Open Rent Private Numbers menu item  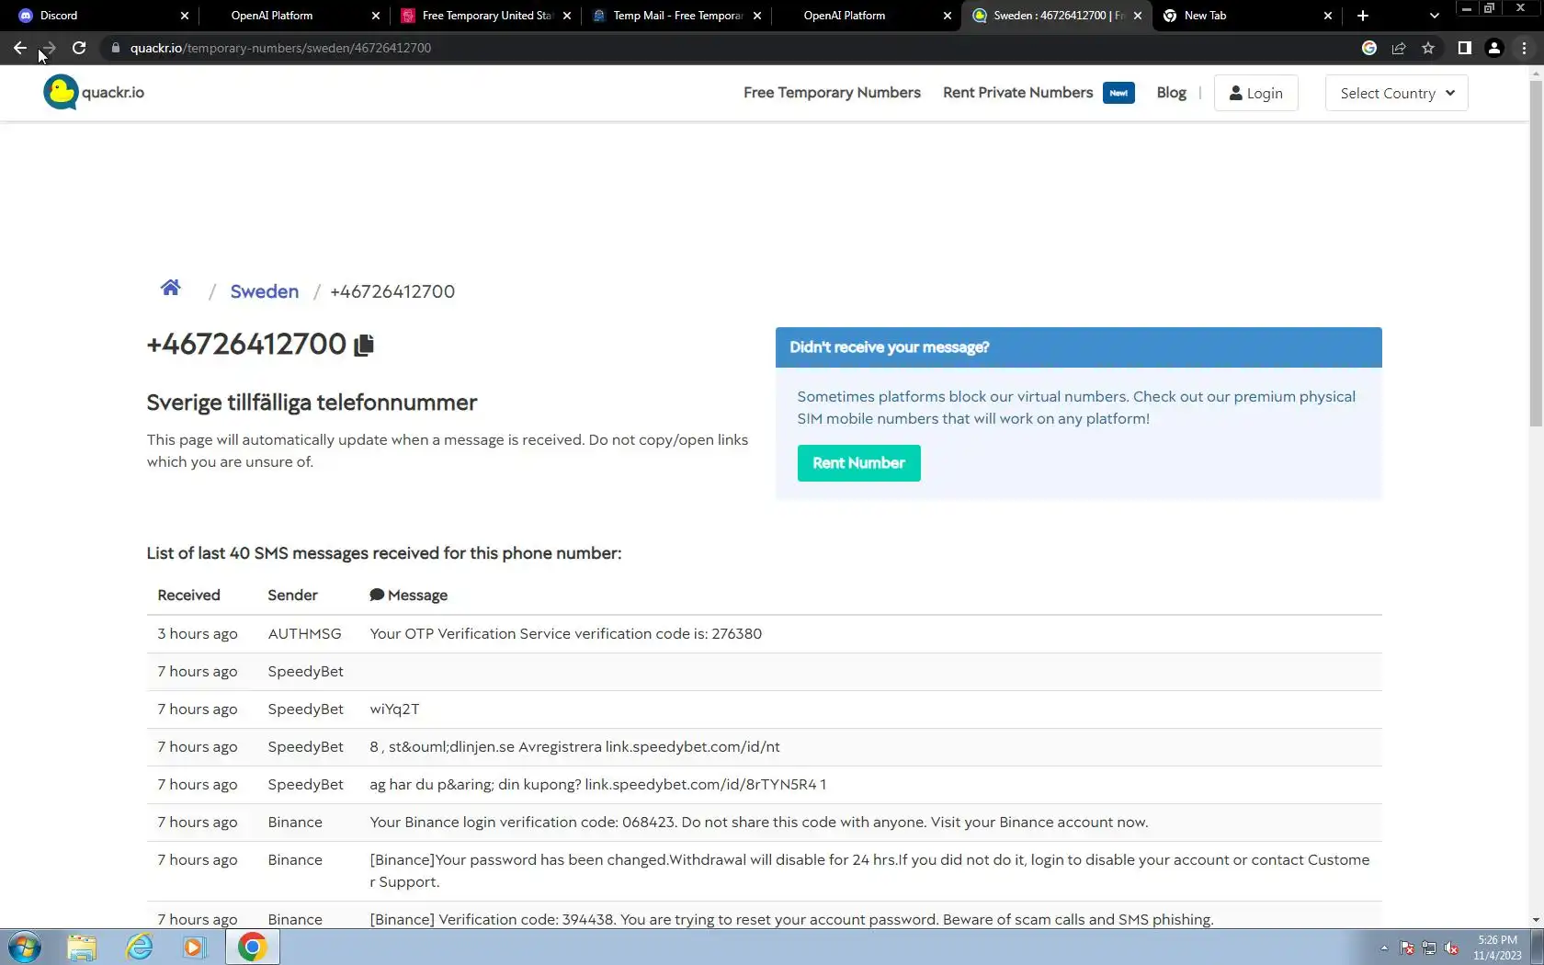click(x=1017, y=93)
